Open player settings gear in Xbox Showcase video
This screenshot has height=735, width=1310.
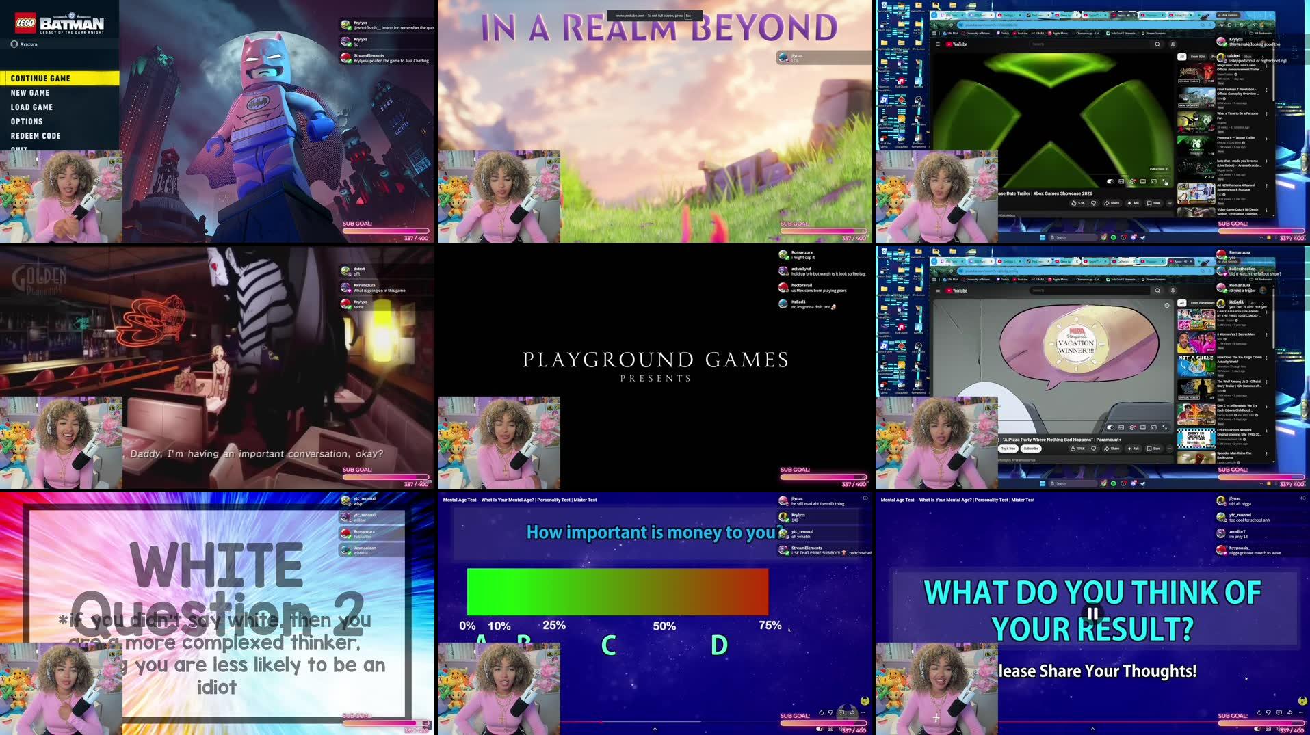(x=1132, y=181)
